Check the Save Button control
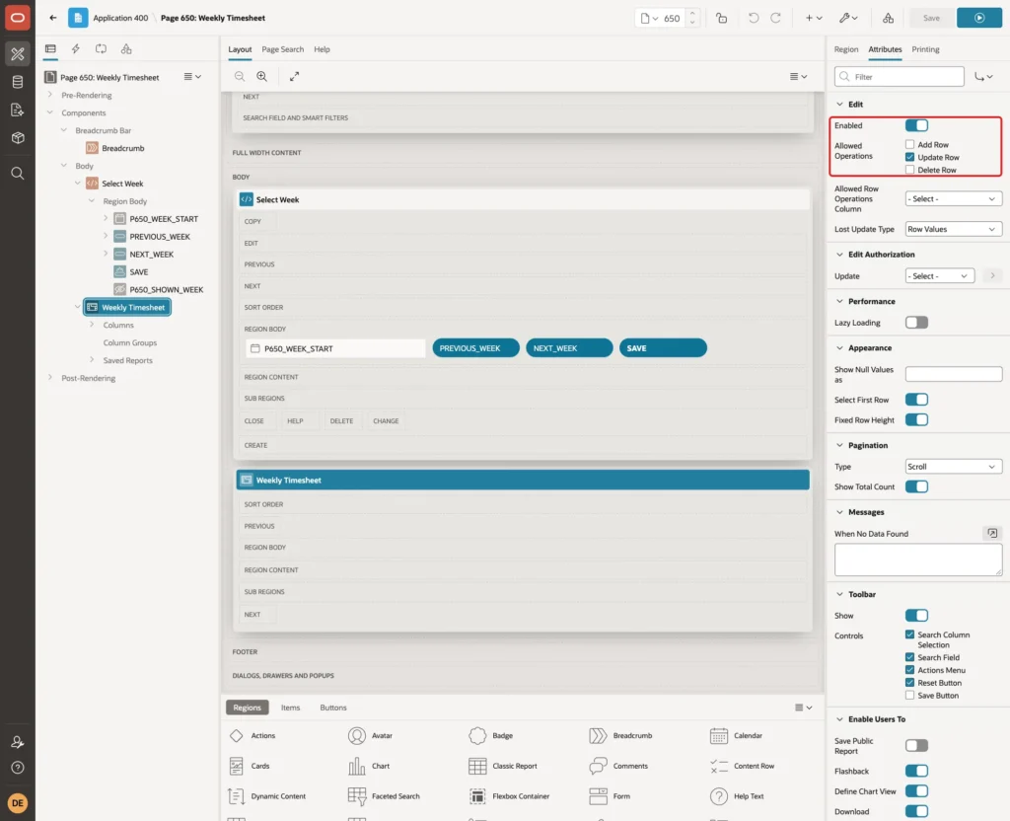The image size is (1010, 821). (909, 696)
